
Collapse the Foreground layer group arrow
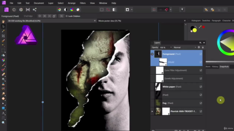pos(152,54)
